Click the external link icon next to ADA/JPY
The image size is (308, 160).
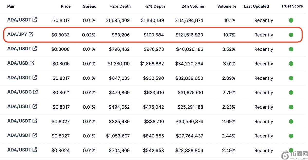31,34
